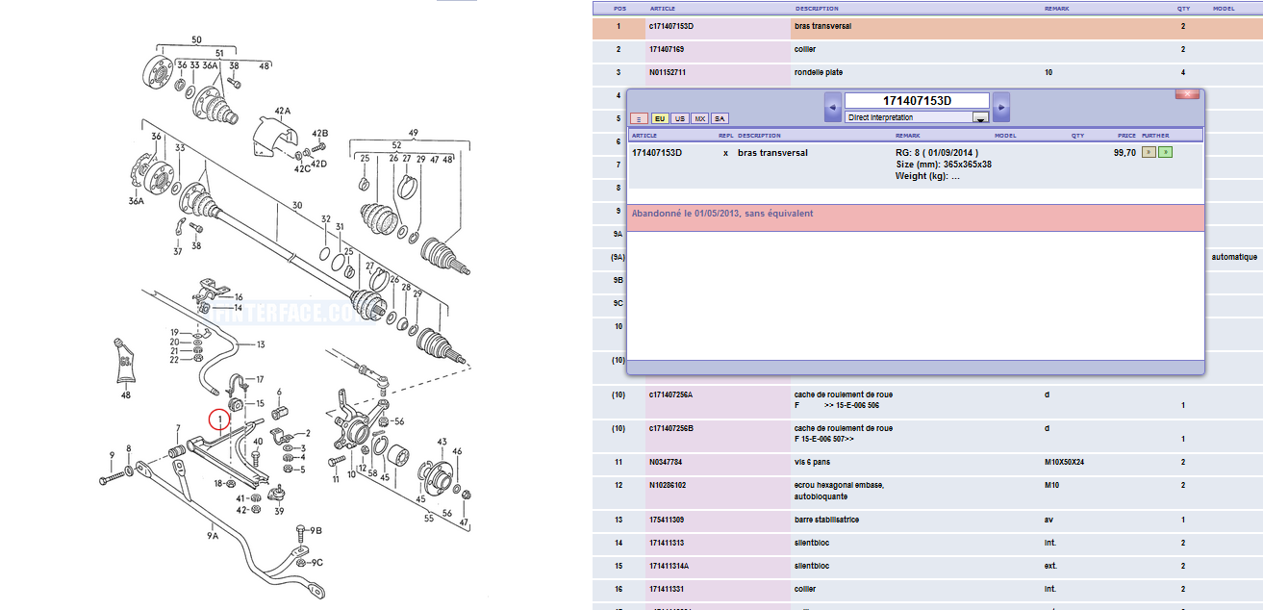Click callout 19 on the diagram
Image resolution: width=1263 pixels, height=610 pixels.
pyautogui.click(x=175, y=333)
